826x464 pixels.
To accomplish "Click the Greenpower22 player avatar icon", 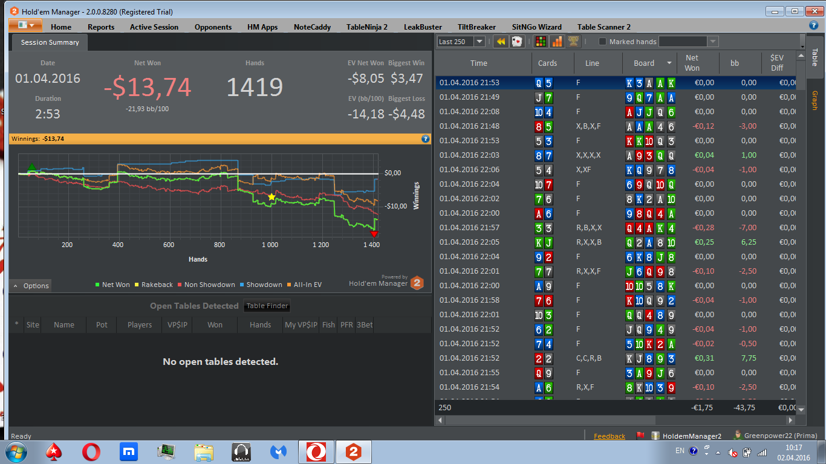I will pyautogui.click(x=737, y=435).
